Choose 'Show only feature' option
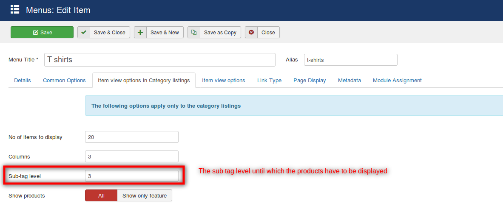This screenshot has width=503, height=206. click(x=145, y=195)
